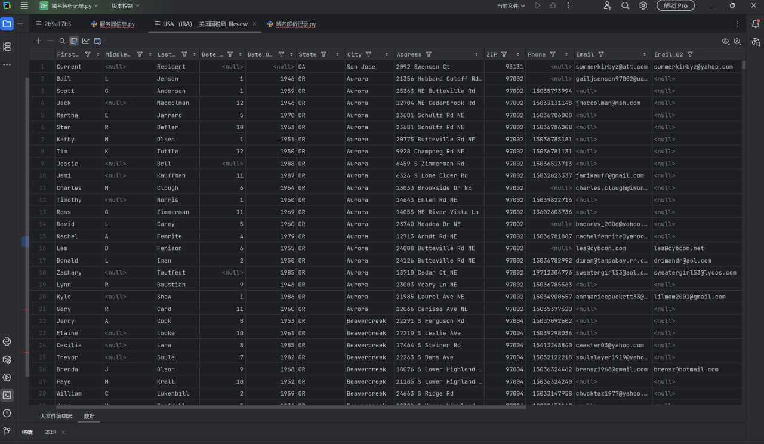Select the cell 2092 Swensen Ct
764x444 pixels.
pyautogui.click(x=439, y=67)
